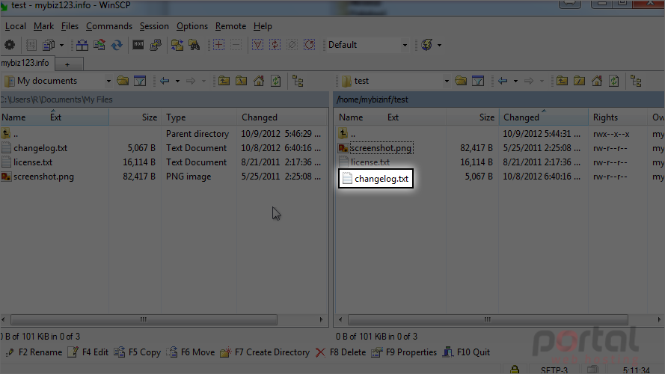The width and height of the screenshot is (665, 374).
Task: Open session in PuTTY icon
Action: (x=156, y=45)
